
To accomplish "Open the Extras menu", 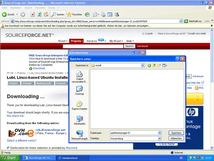I will coord(51,8).
